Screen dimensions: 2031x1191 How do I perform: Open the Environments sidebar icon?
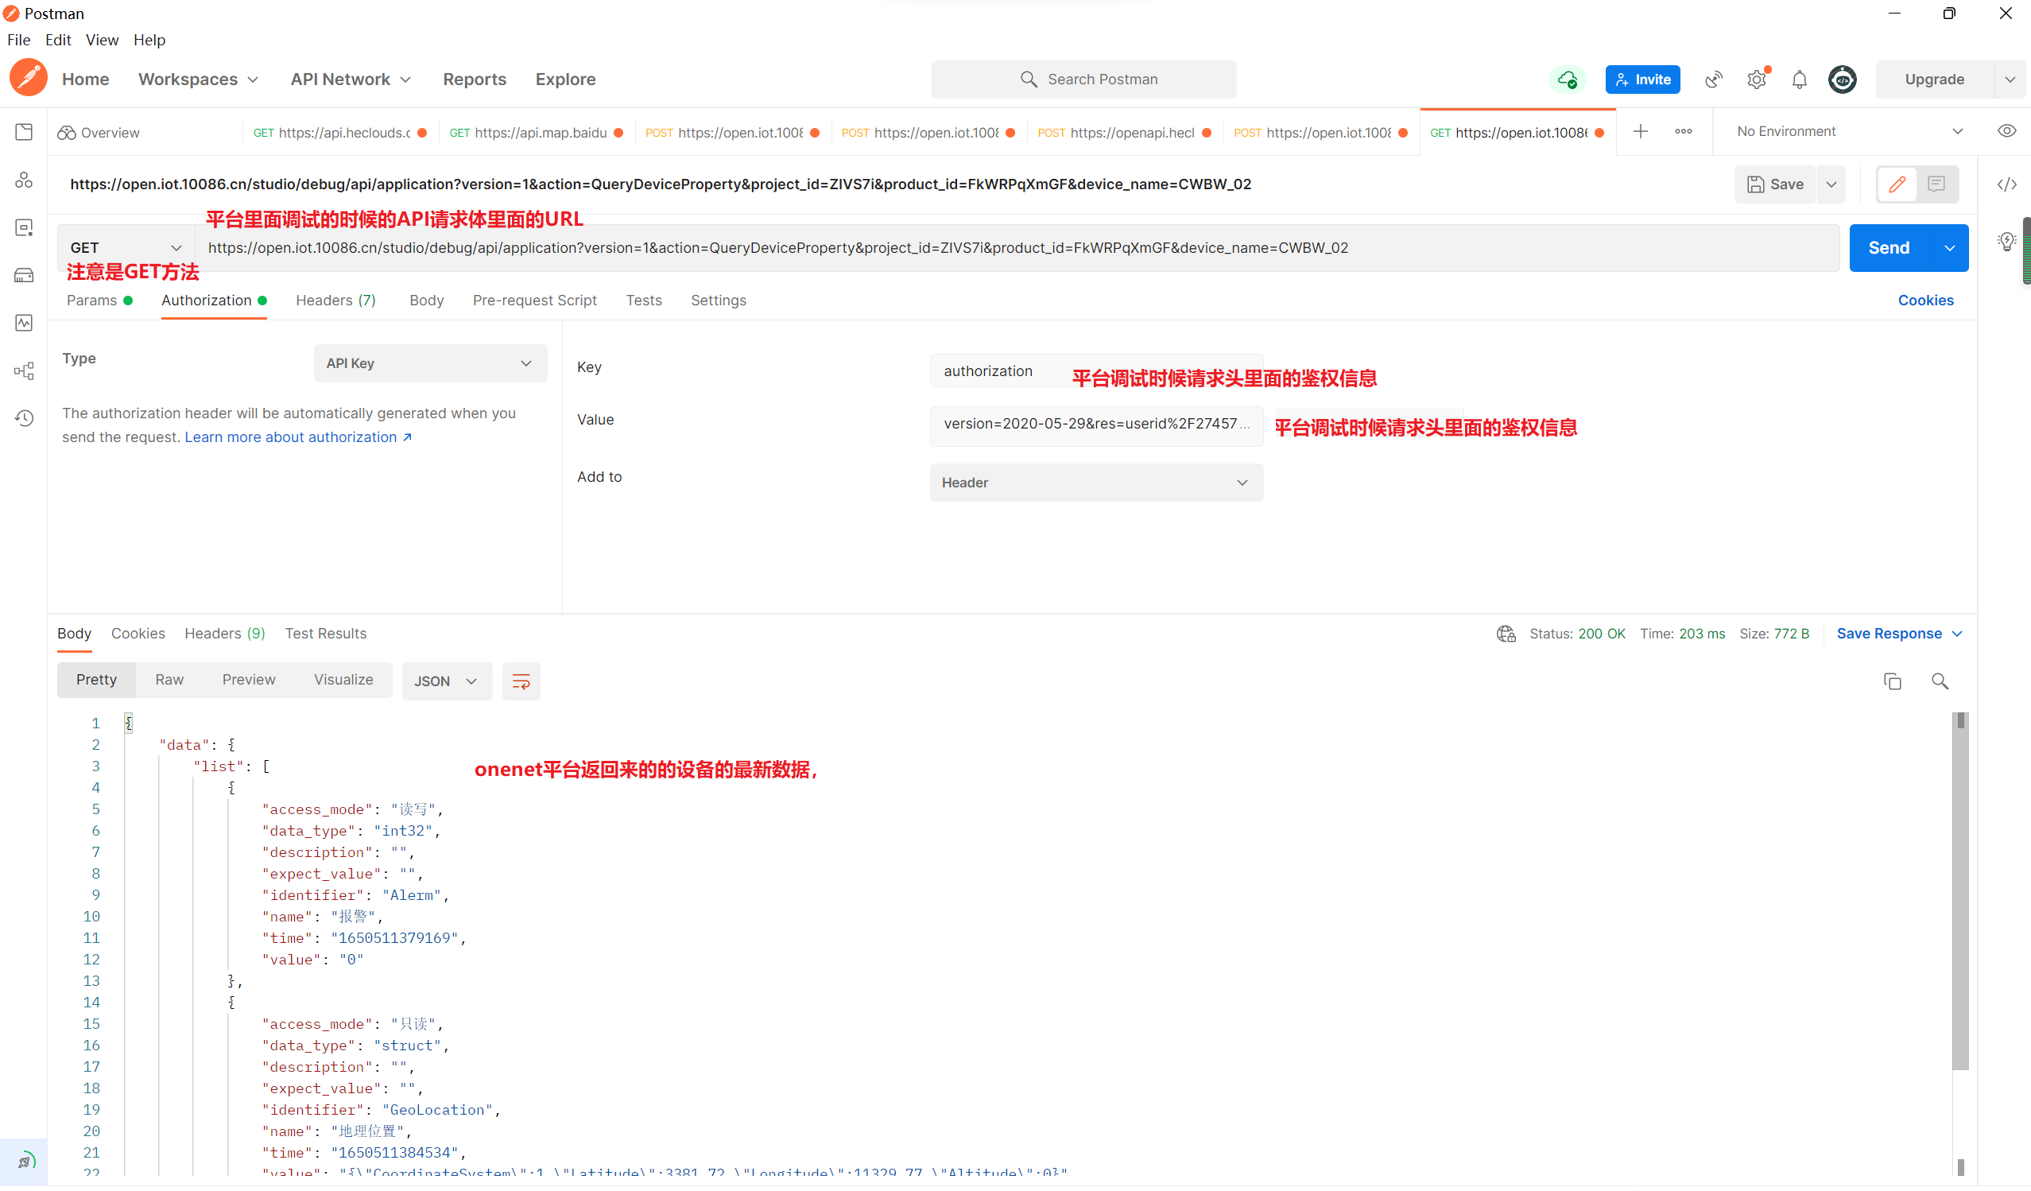pyautogui.click(x=24, y=228)
